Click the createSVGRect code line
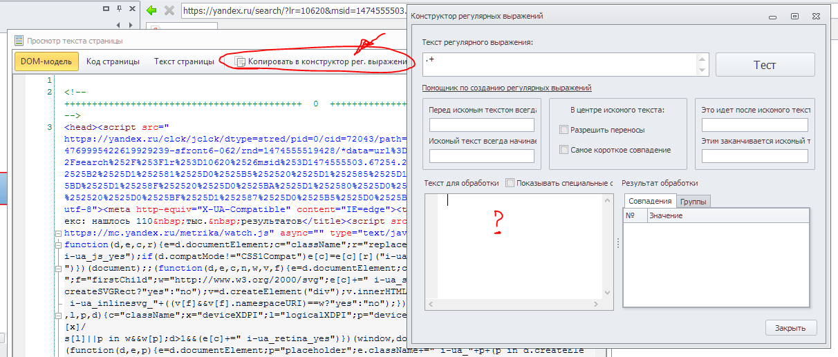Image resolution: width=838 pixels, height=357 pixels. pos(235,292)
